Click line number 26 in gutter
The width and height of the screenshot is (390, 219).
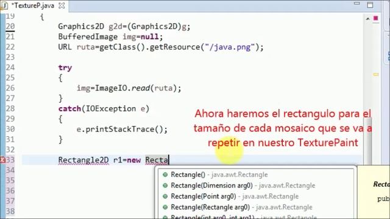[10, 88]
